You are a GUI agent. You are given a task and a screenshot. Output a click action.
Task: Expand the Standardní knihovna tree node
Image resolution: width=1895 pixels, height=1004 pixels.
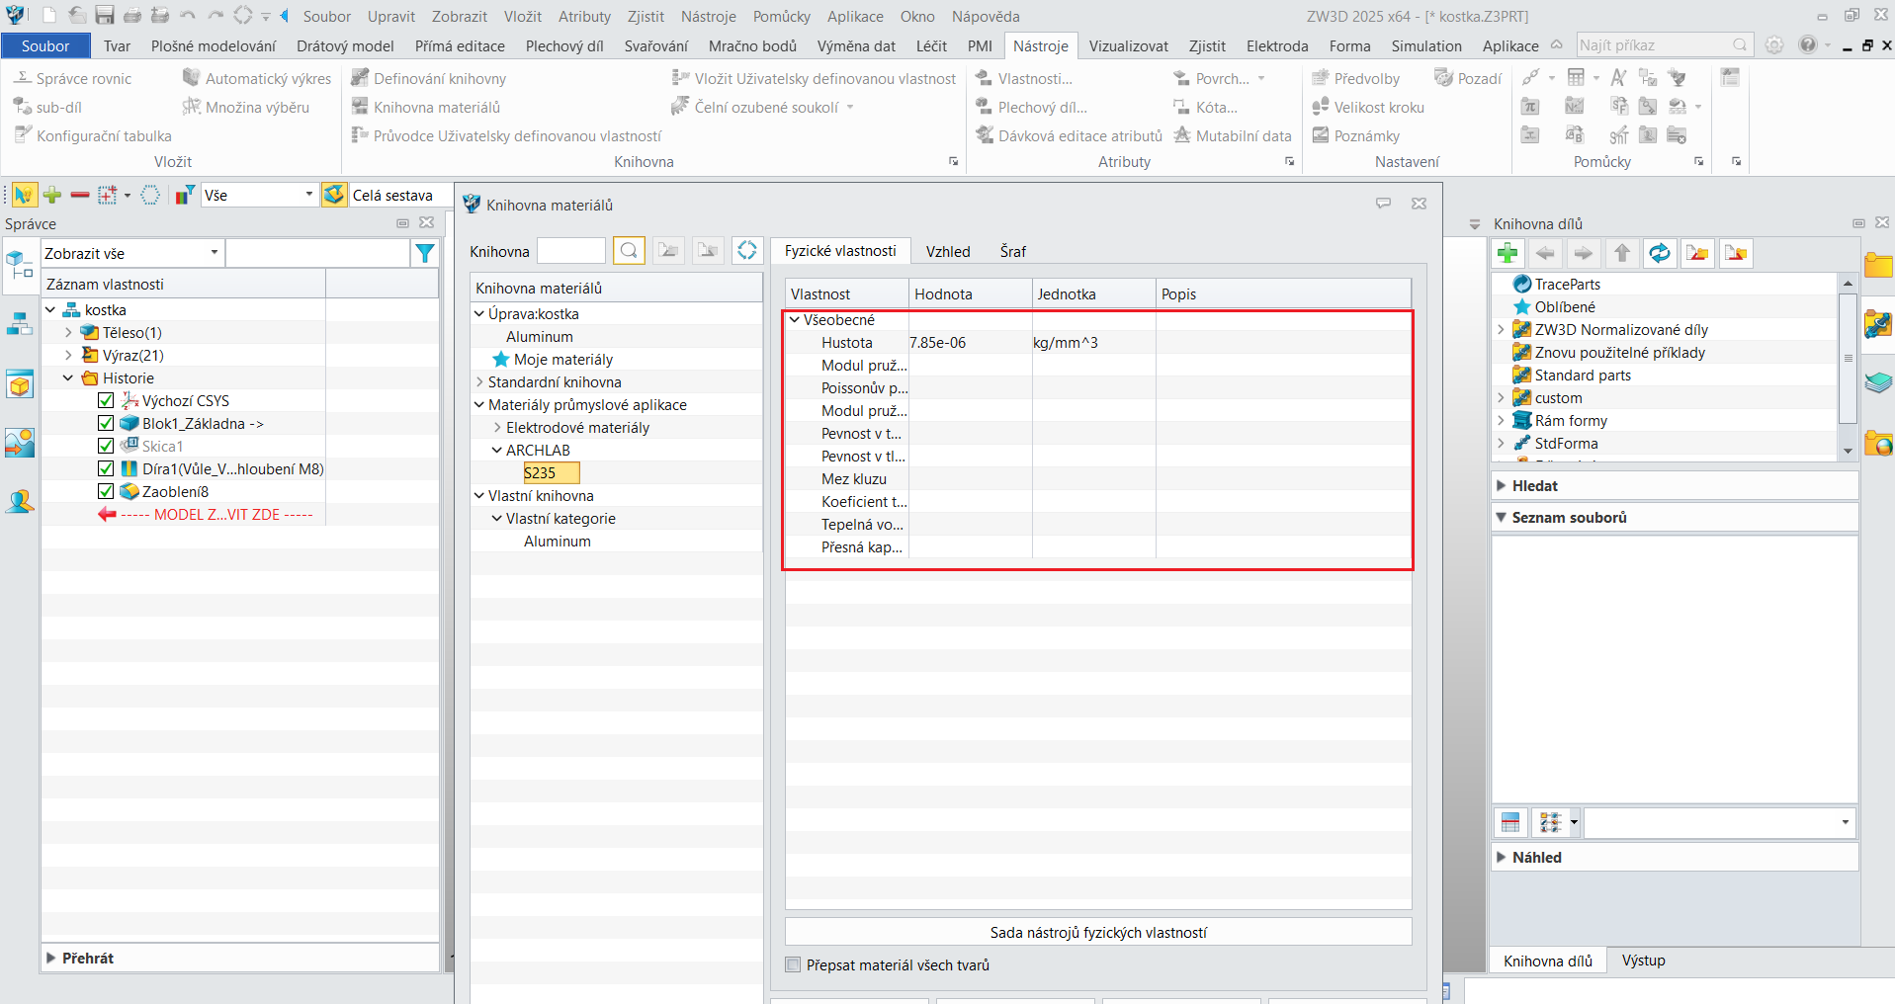pos(479,382)
